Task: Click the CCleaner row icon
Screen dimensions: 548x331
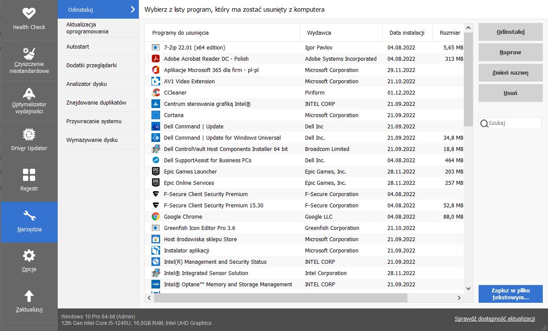Action: 156,92
